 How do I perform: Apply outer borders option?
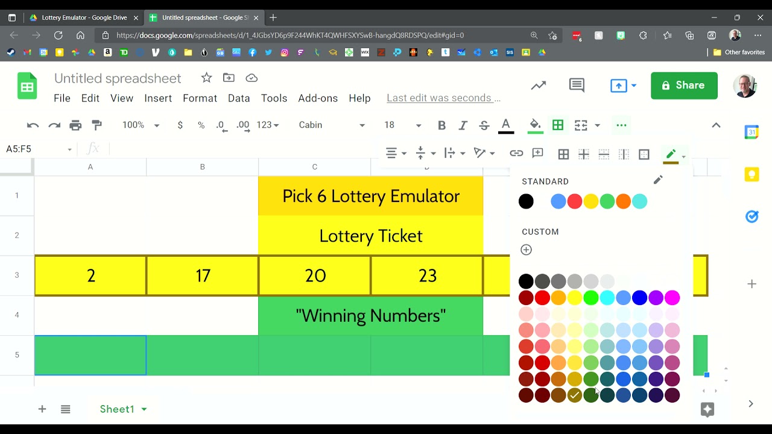pos(644,154)
